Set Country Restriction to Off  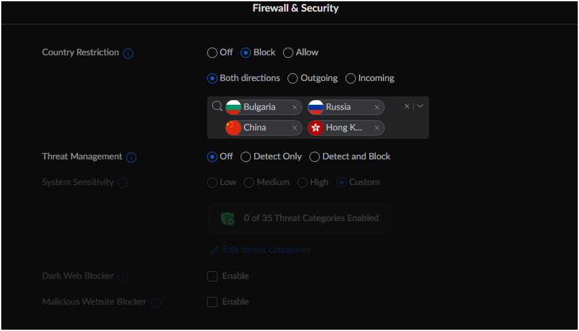click(x=212, y=53)
